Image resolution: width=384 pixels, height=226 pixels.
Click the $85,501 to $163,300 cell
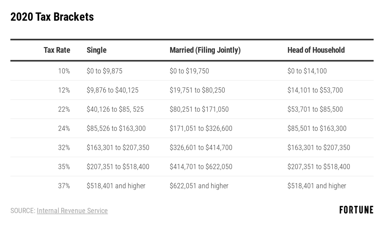[x=317, y=128]
